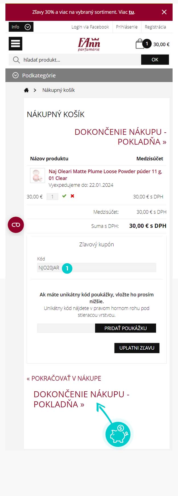The width and height of the screenshot is (178, 496).
Task: Close the red discount banner
Action: click(164, 12)
